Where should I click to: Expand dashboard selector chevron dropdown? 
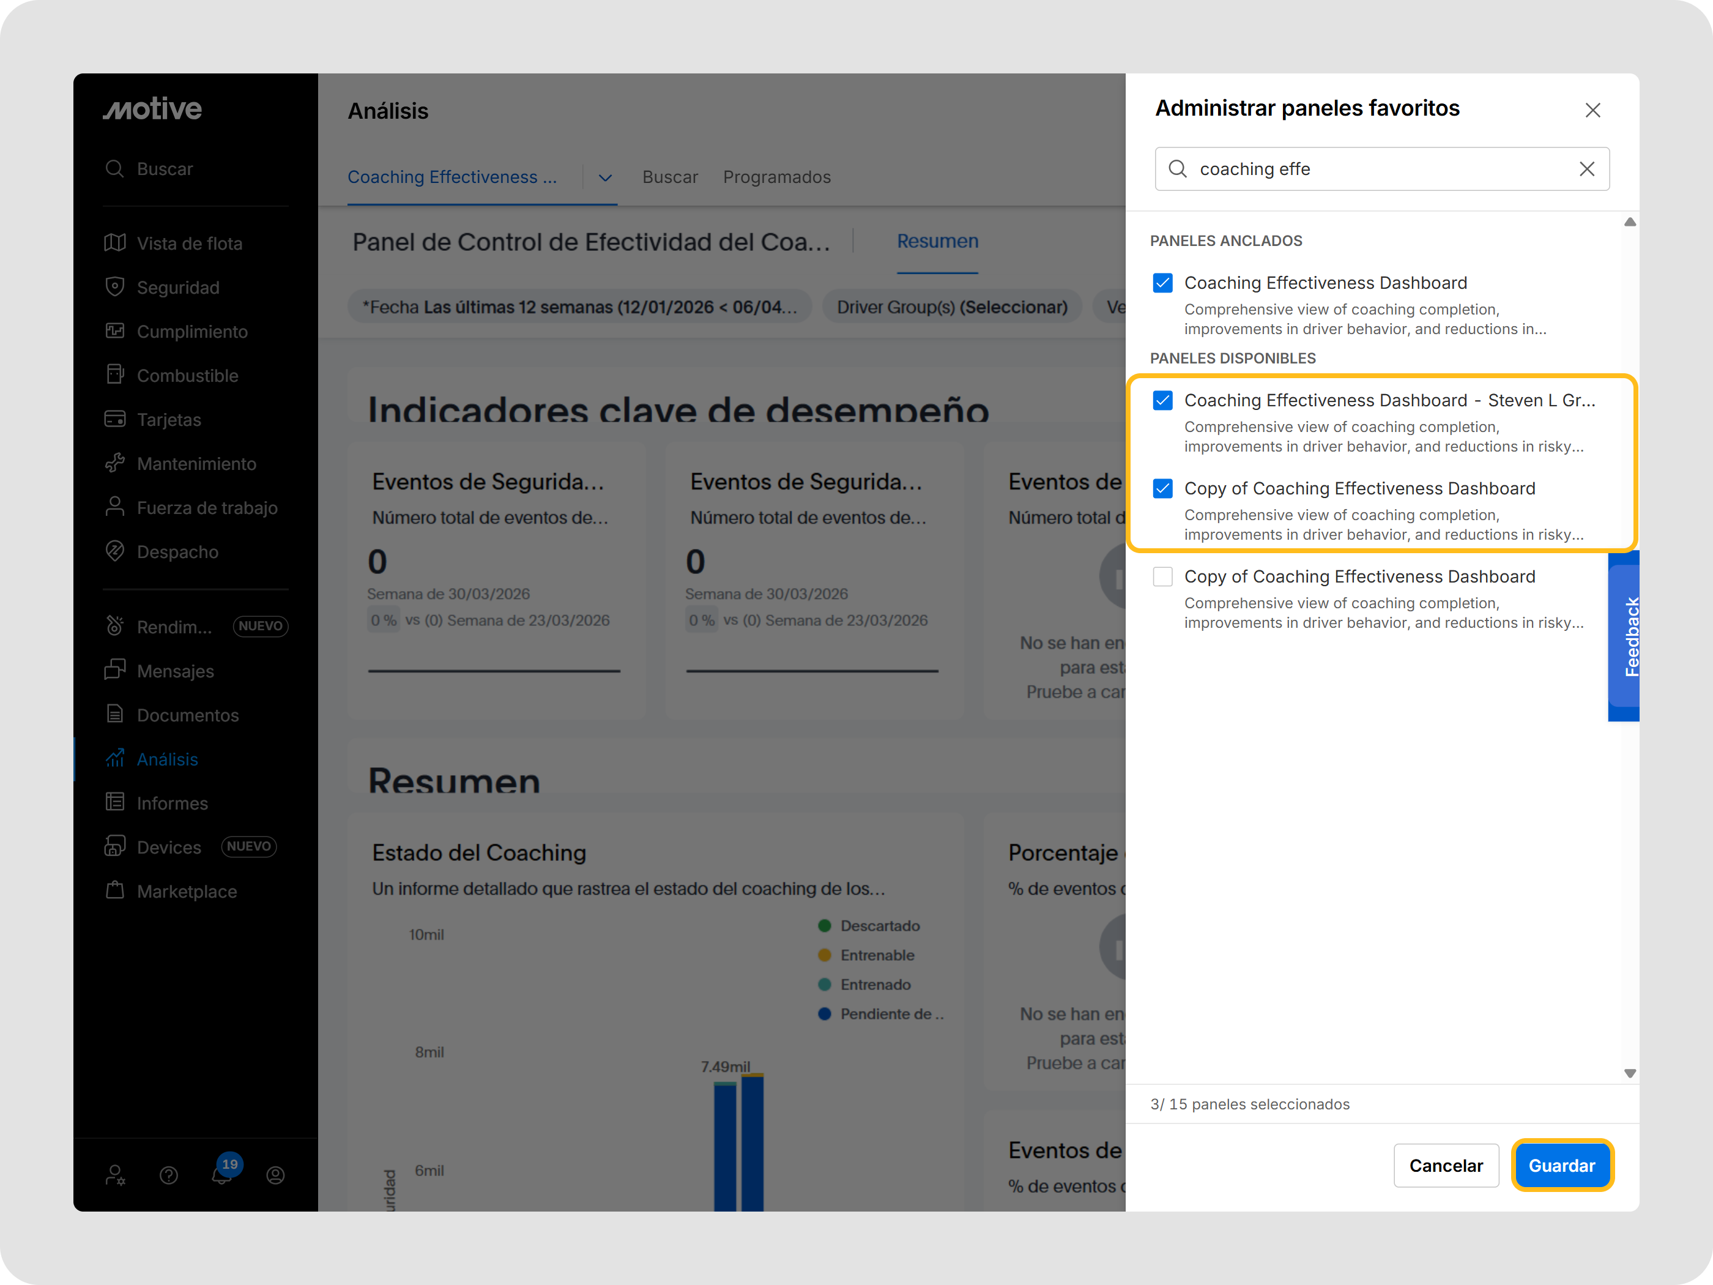click(605, 177)
